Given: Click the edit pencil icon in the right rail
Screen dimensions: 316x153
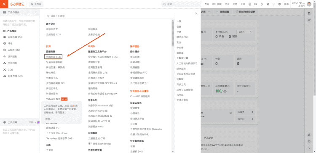Looking at the screenshot, I should click(x=309, y=135).
